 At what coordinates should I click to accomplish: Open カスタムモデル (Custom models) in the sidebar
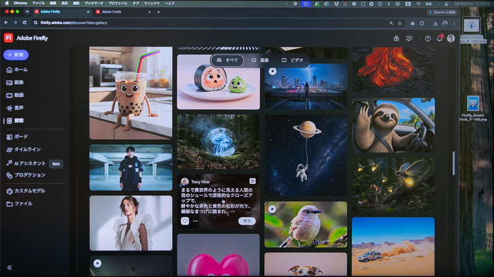tap(26, 191)
